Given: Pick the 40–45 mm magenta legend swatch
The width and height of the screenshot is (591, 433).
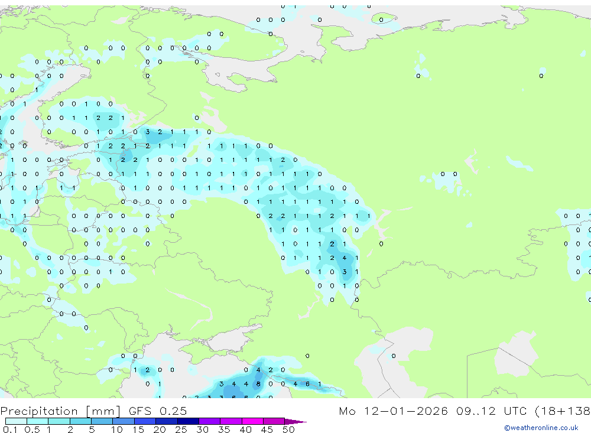Looking at the screenshot, I should (252, 421).
